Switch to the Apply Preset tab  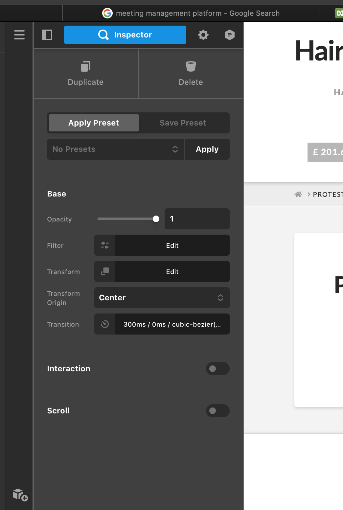pyautogui.click(x=94, y=123)
